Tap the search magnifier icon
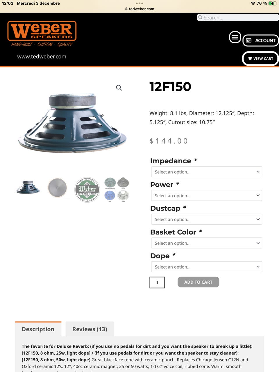Image resolution: width=279 pixels, height=372 pixels. pyautogui.click(x=200, y=17)
